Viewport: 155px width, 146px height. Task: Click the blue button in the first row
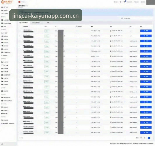[x=146, y=31]
